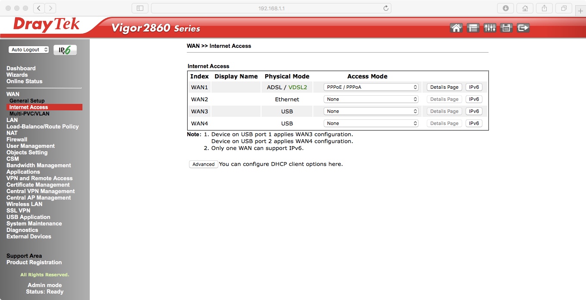Click the Advanced button for DHCP options

pos(203,164)
